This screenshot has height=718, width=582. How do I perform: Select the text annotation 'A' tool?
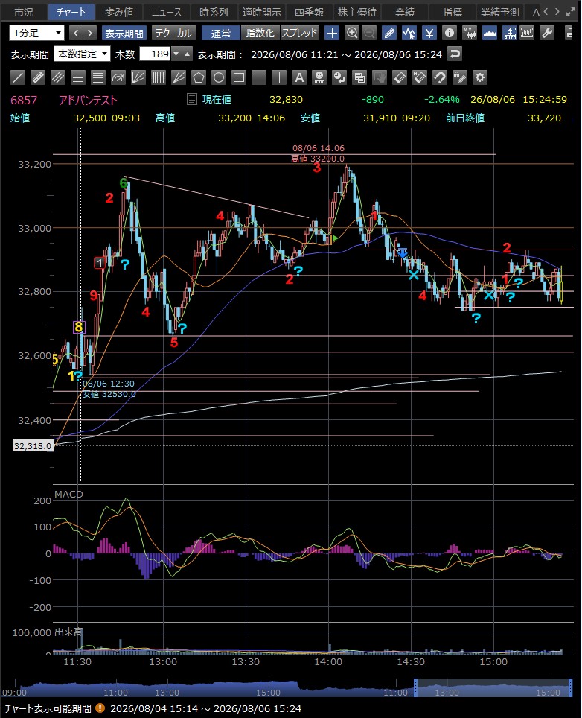pyautogui.click(x=299, y=77)
